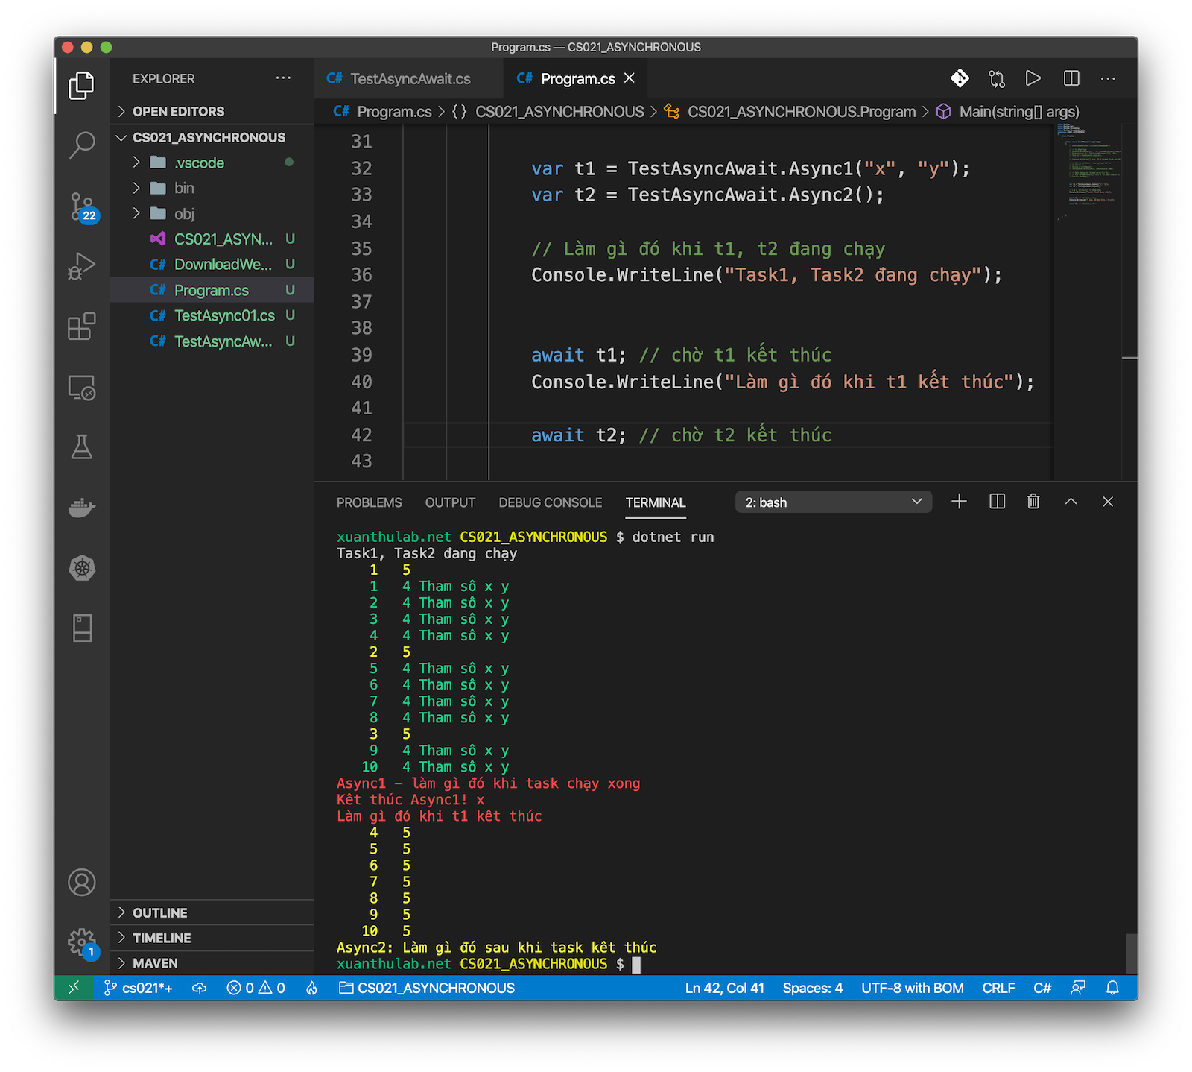Viewport: 1192px width, 1072px height.
Task: Expand the OPEN EDITORS section
Action: coord(178,111)
